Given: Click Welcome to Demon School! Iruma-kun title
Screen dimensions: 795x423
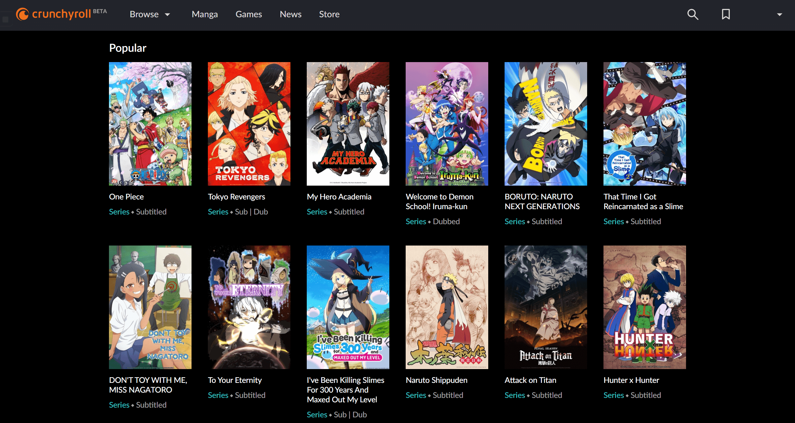Looking at the screenshot, I should click(440, 201).
